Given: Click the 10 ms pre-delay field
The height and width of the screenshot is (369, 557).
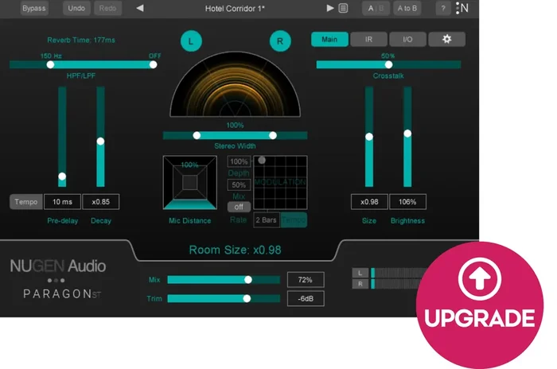Looking at the screenshot, I should [x=63, y=202].
